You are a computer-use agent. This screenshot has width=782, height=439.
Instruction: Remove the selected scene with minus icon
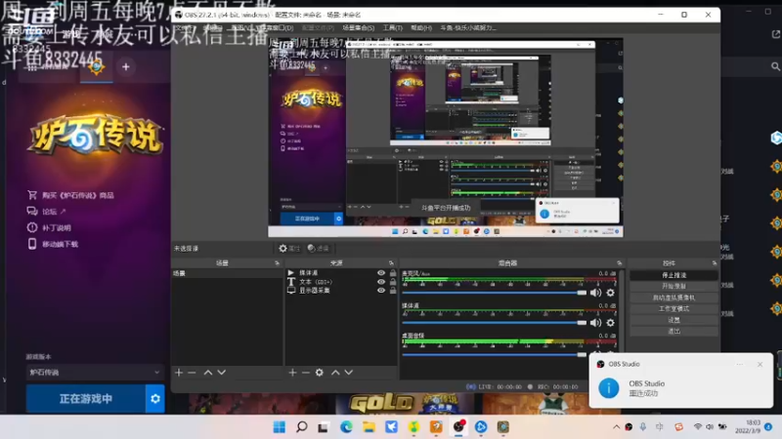point(192,373)
